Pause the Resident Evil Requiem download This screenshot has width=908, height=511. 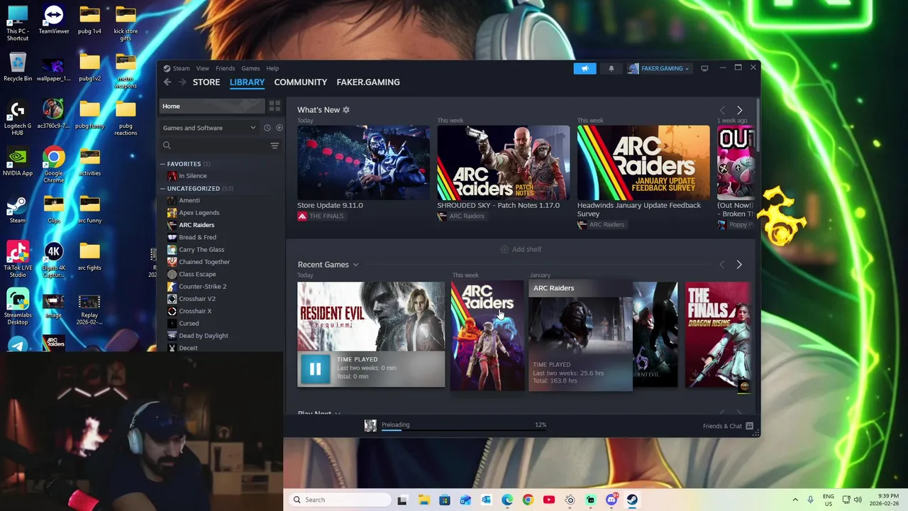pyautogui.click(x=315, y=368)
